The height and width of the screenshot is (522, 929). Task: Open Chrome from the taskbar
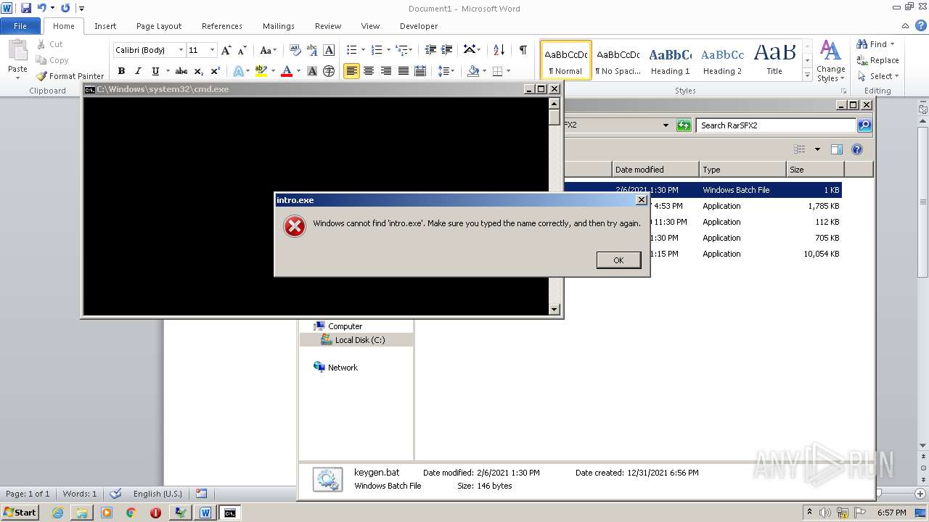coord(131,513)
